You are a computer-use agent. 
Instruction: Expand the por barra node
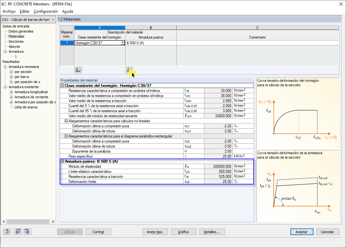coord(11,77)
